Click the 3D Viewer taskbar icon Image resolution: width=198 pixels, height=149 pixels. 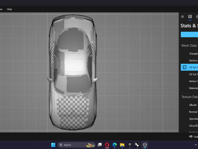pos(145,145)
